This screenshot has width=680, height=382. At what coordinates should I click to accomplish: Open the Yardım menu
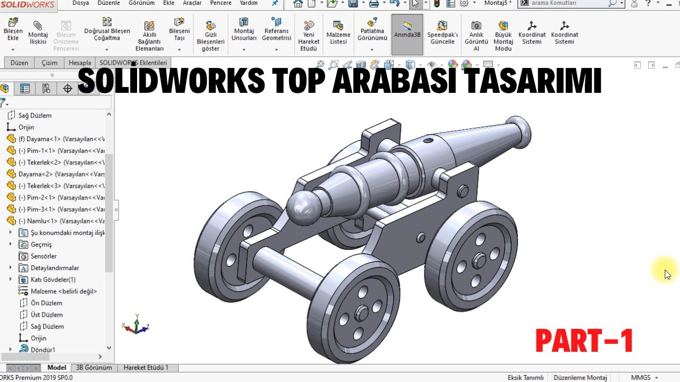[x=249, y=3]
